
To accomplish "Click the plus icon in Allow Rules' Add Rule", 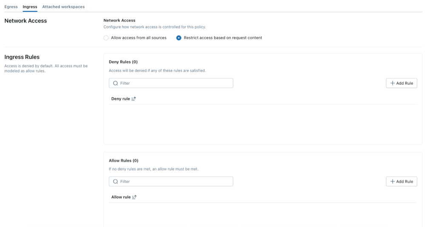I will [392, 182].
